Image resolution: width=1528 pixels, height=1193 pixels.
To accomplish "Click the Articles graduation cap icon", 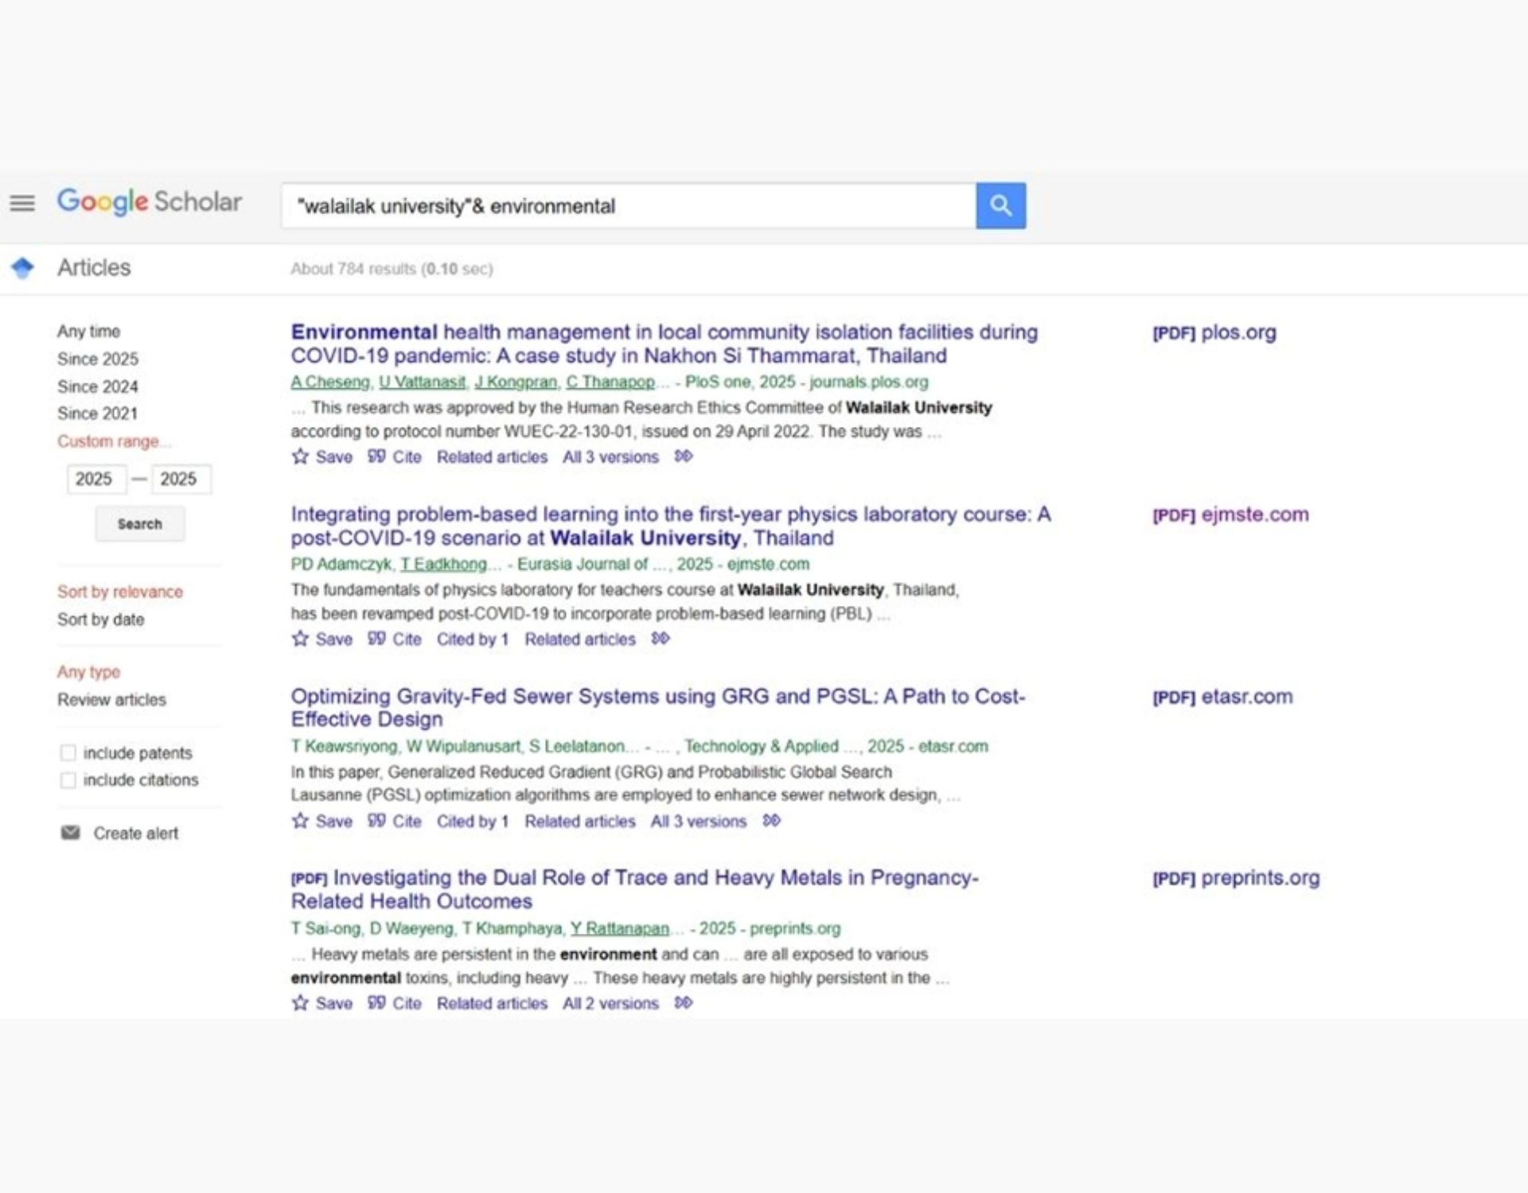I will [23, 268].
